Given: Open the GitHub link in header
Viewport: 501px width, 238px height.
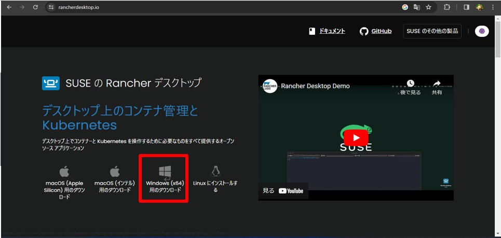Looking at the screenshot, I should tap(375, 31).
